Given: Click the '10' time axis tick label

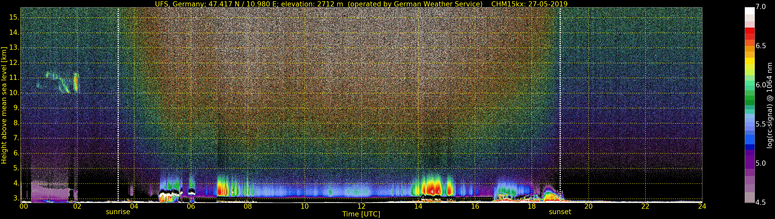Looking at the screenshot, I should 305,206.
